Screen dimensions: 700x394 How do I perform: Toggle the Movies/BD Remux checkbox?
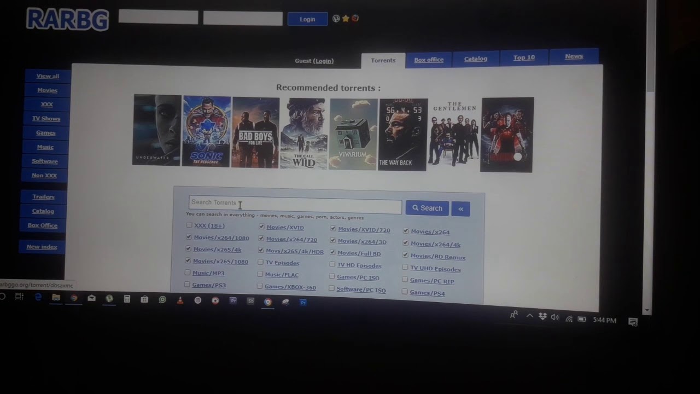(x=405, y=255)
